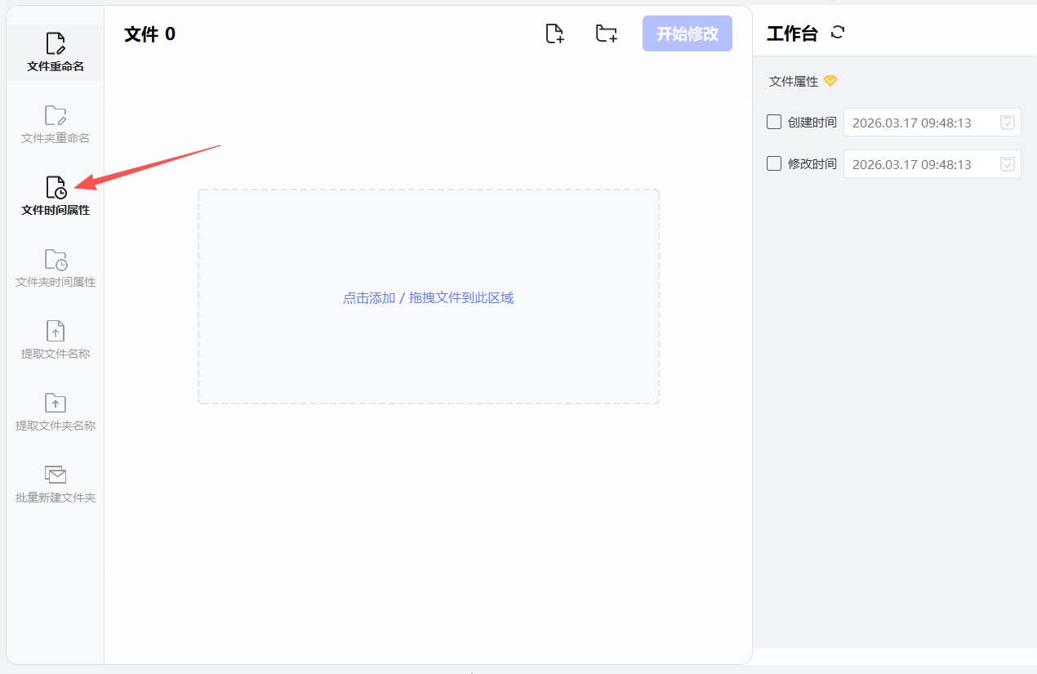Click 点击添加 / 拖拽文件到此区域 link
This screenshot has height=674, width=1037.
pyautogui.click(x=429, y=298)
